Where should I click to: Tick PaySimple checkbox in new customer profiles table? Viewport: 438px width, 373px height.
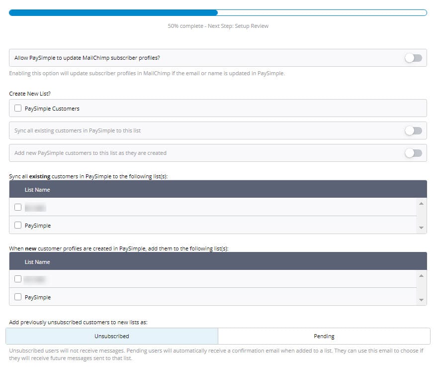point(18,297)
